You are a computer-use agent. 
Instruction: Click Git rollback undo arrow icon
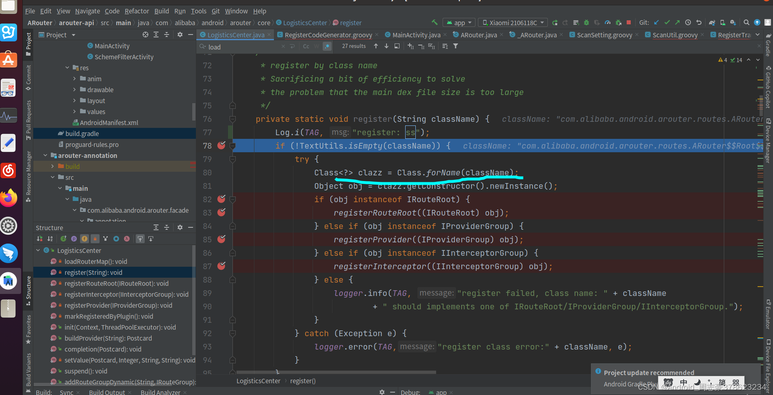click(x=699, y=23)
